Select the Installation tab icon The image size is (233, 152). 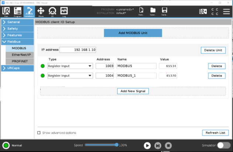coord(29,11)
